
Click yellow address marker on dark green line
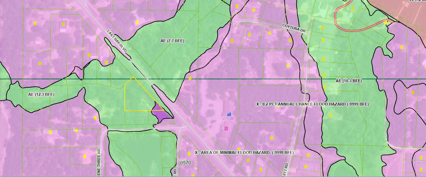point(190,78)
